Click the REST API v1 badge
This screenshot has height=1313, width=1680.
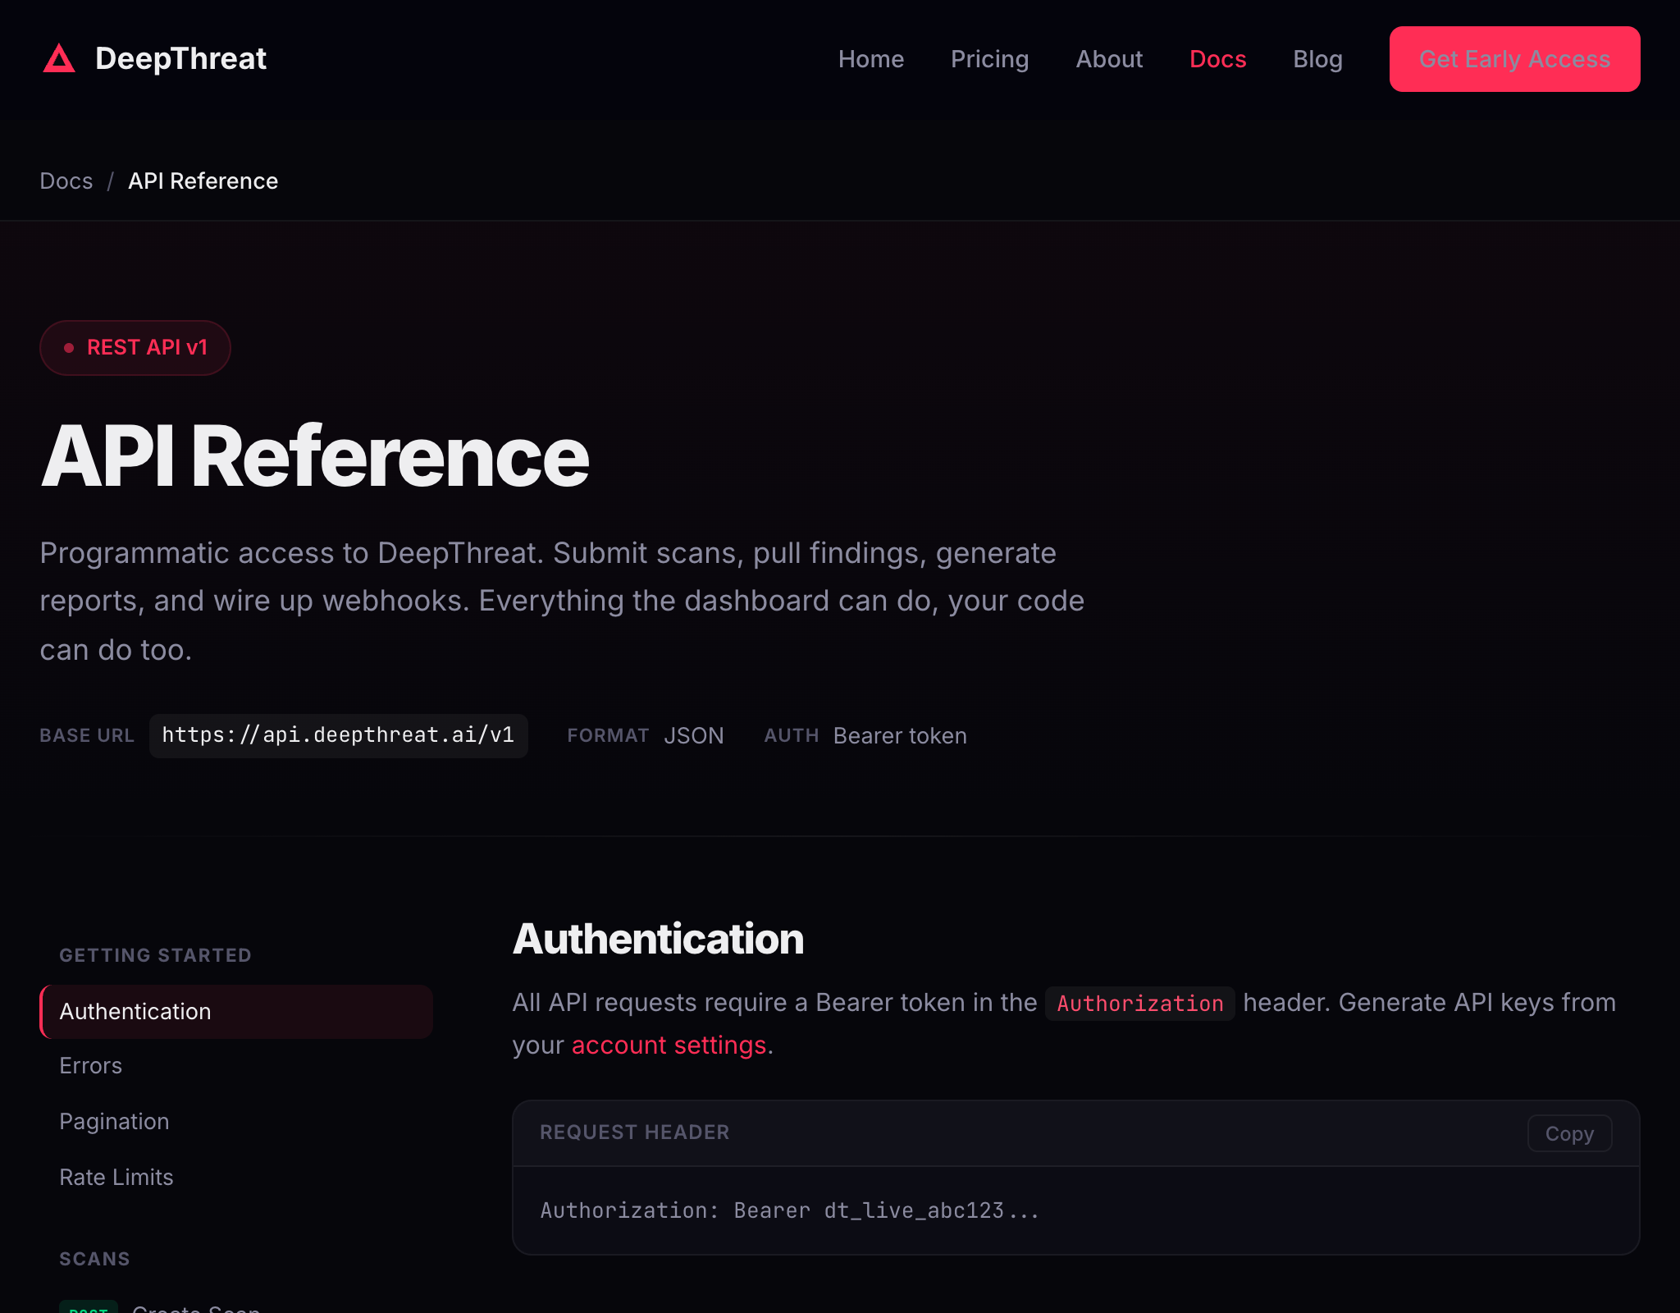pyautogui.click(x=135, y=348)
